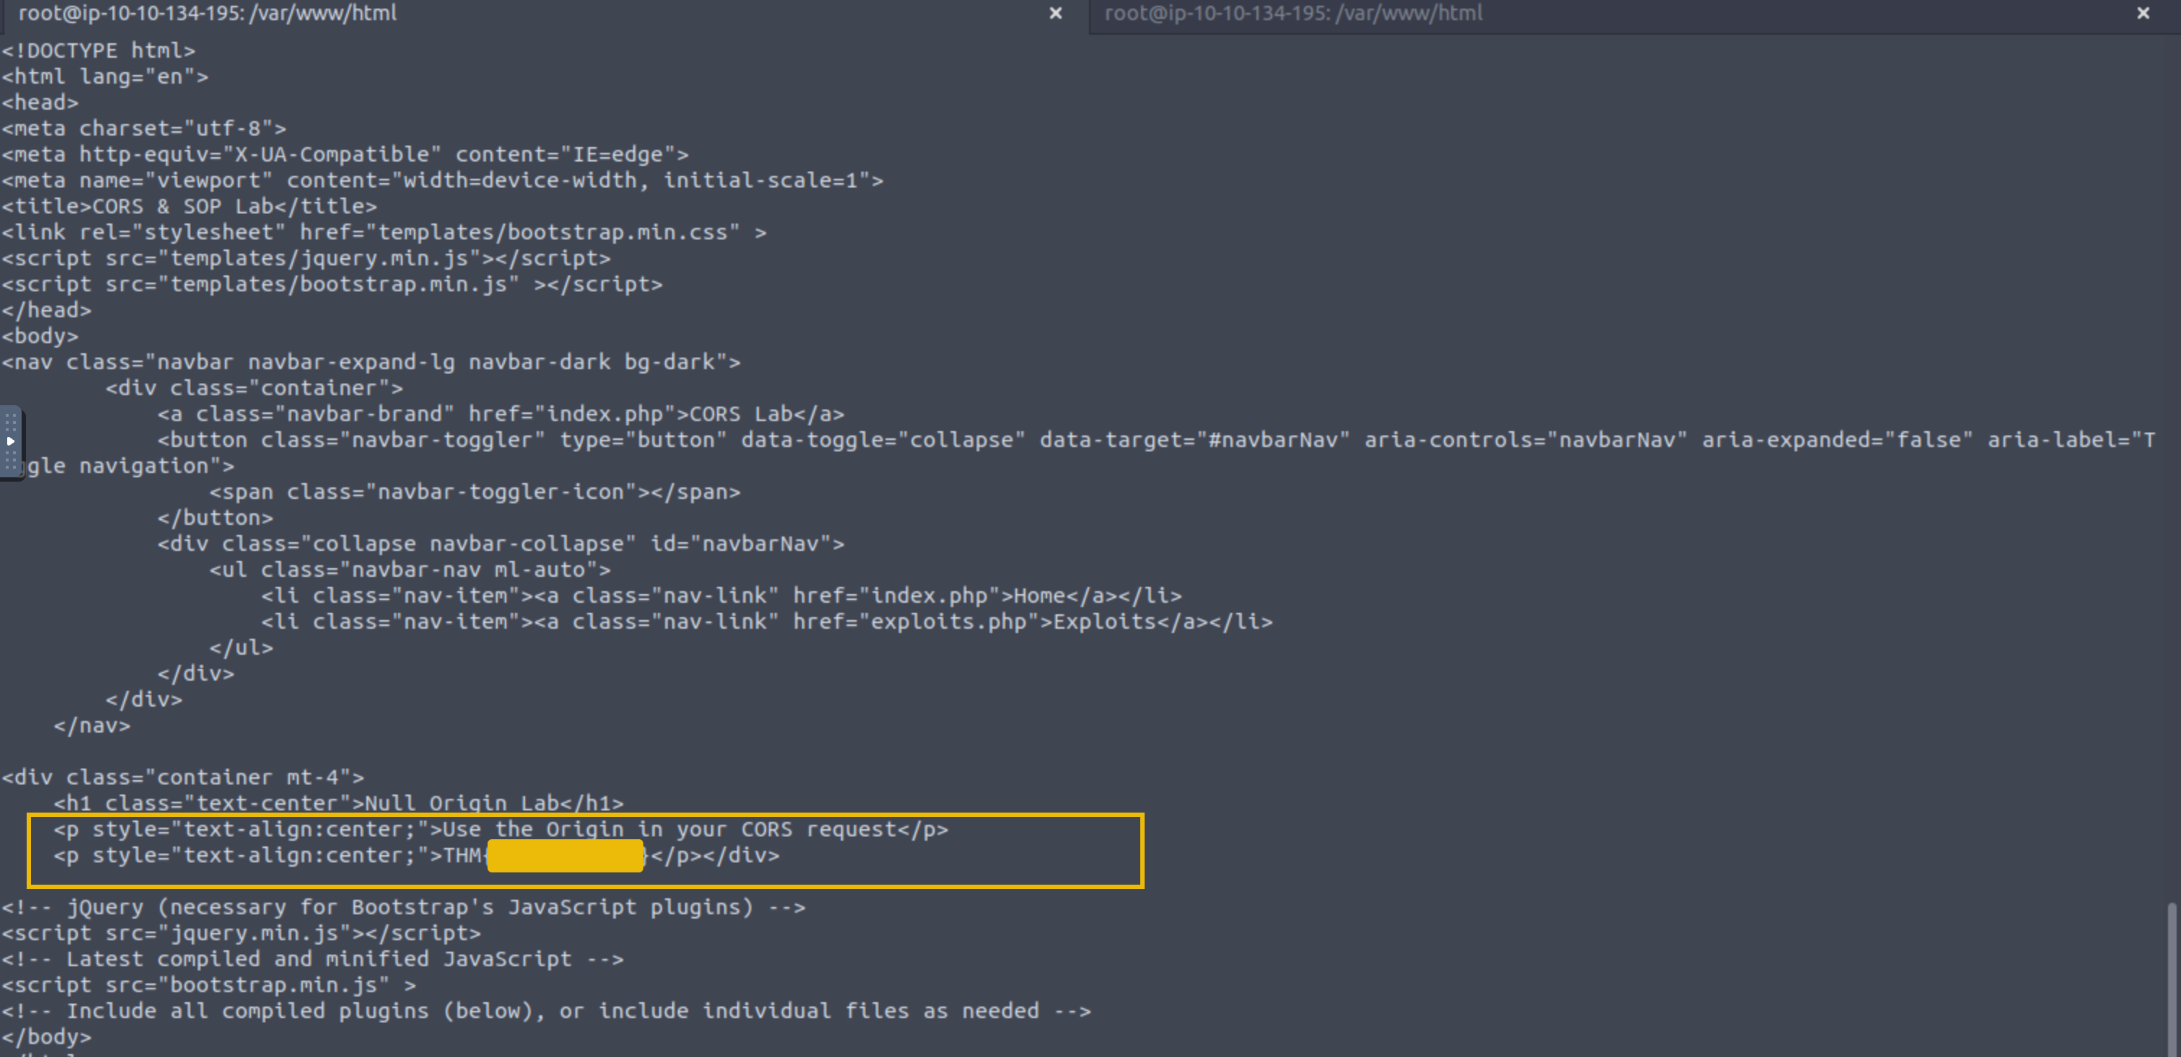Click the closing '</ul>' line

pos(242,647)
